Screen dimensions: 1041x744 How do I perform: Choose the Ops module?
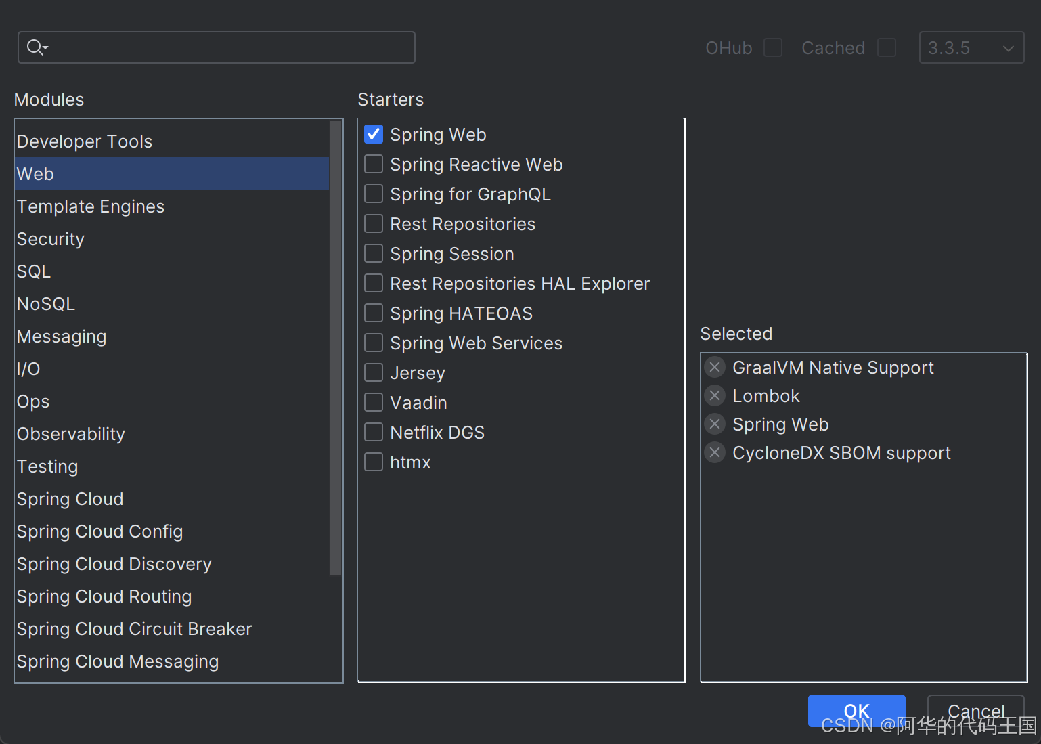172,401
